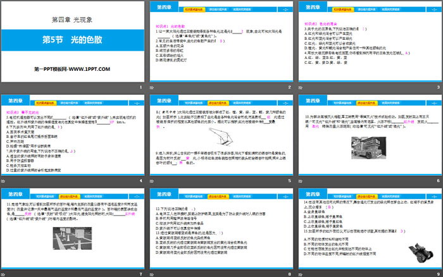
Task: Select slide 8 with questions 12 and 13
Action: 221,228
